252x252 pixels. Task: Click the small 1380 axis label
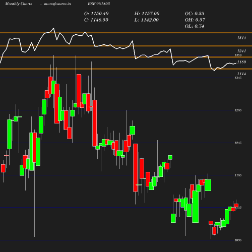click(x=238, y=55)
